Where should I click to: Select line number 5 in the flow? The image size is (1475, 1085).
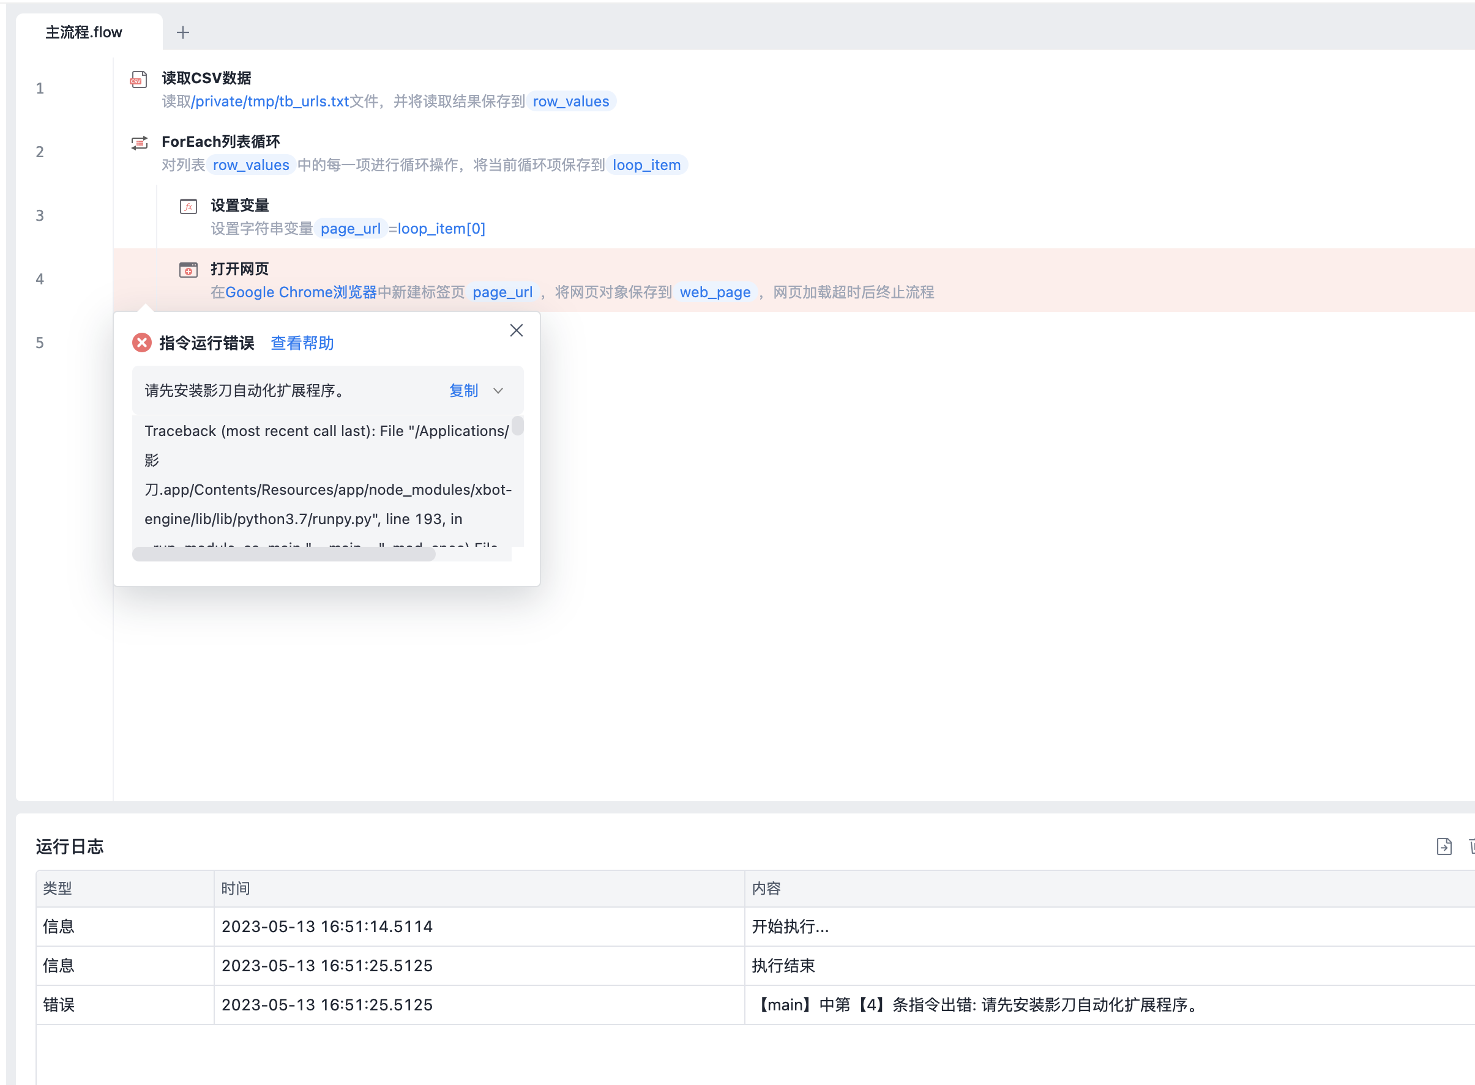(x=40, y=343)
